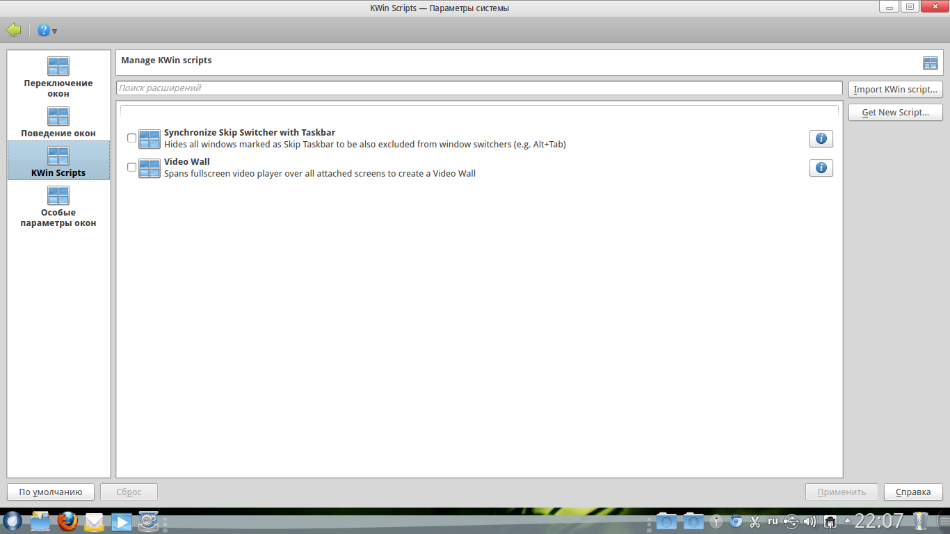The width and height of the screenshot is (950, 534).
Task: Click the Import KWin script button
Action: coord(896,90)
